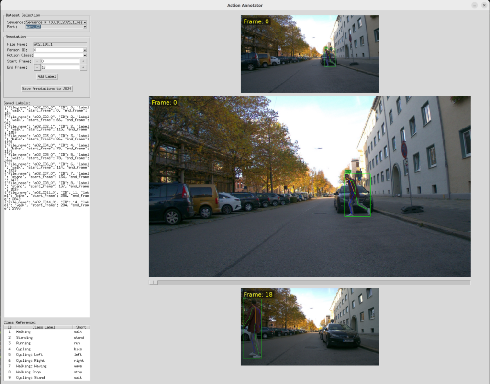Click the Start Frame minus button
The height and width of the screenshot is (384, 490).
pyautogui.click(x=37, y=61)
